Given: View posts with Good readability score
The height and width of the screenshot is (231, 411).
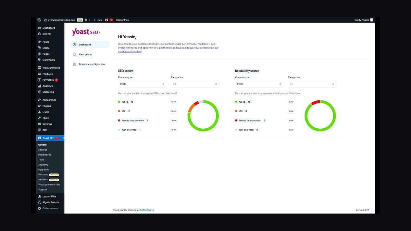Looking at the screenshot, I should pyautogui.click(x=291, y=102).
